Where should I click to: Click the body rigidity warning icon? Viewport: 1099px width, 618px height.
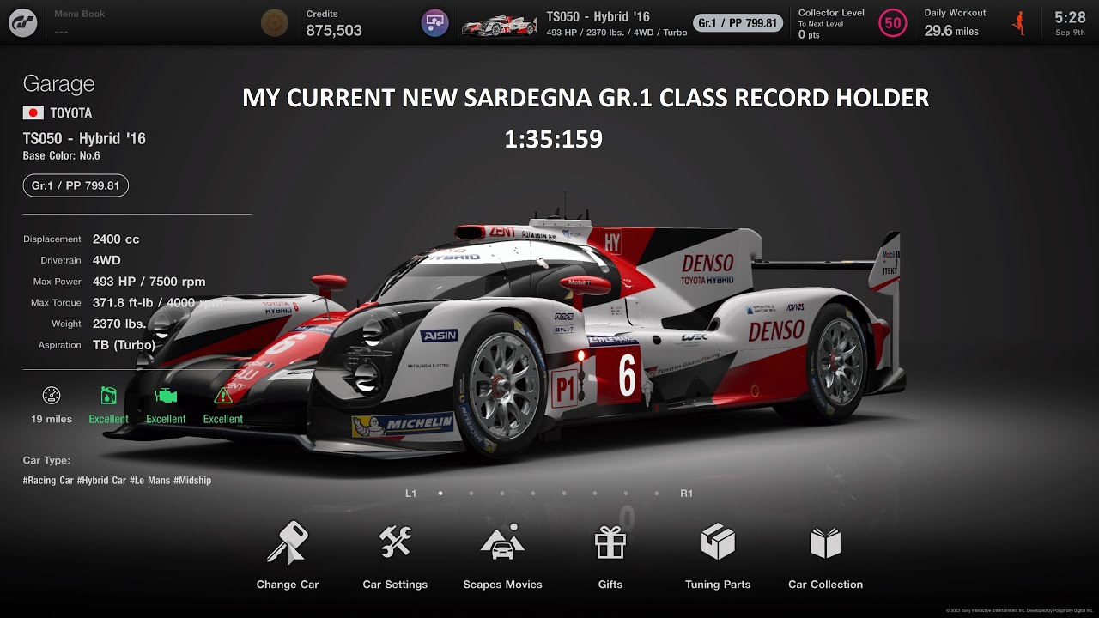click(223, 396)
